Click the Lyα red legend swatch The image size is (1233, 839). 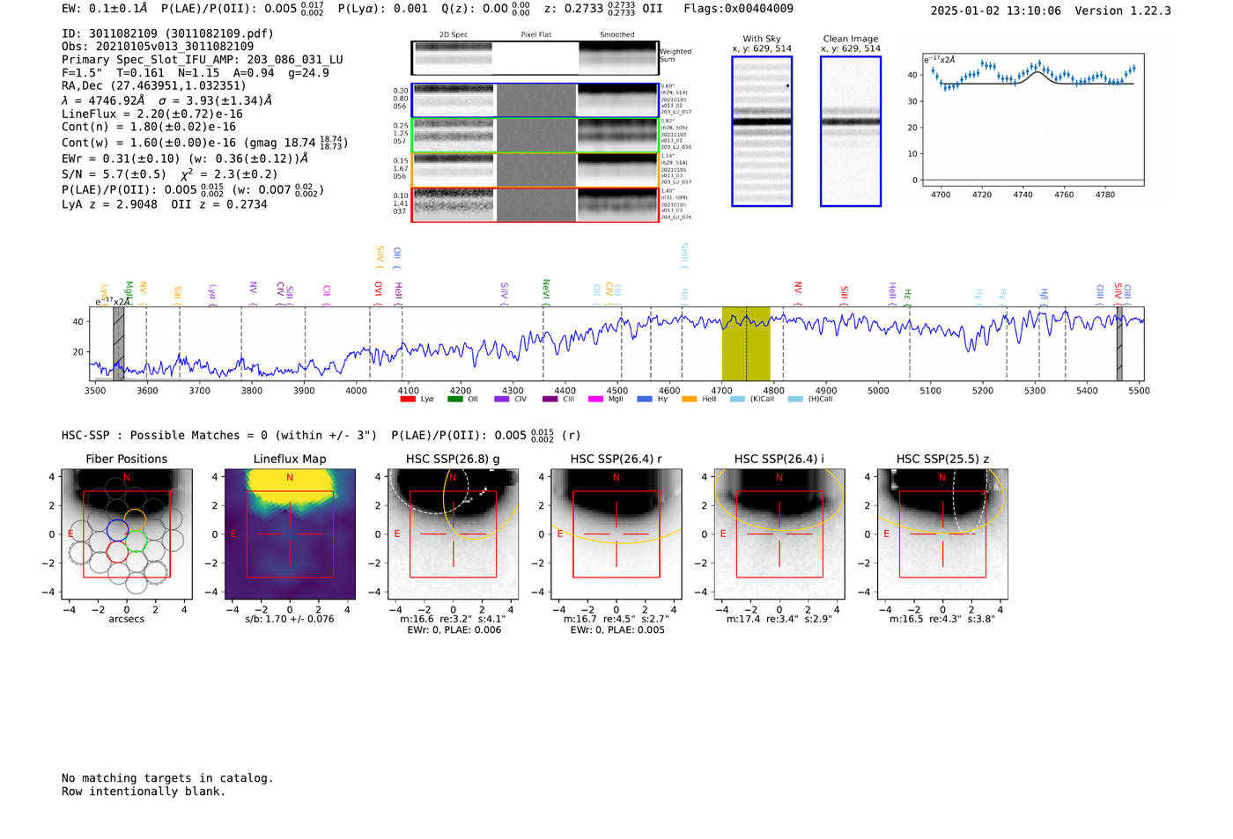(x=407, y=399)
